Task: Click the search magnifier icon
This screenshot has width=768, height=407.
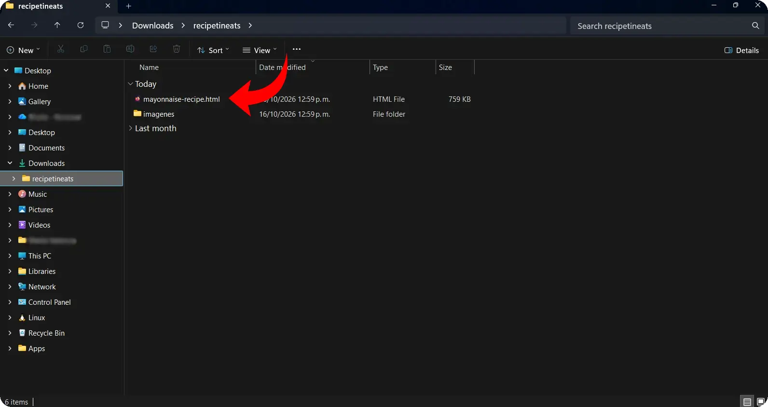Action: (755, 26)
